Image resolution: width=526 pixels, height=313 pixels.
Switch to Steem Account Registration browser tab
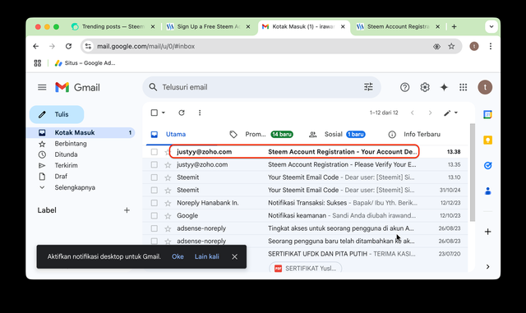pyautogui.click(x=398, y=26)
